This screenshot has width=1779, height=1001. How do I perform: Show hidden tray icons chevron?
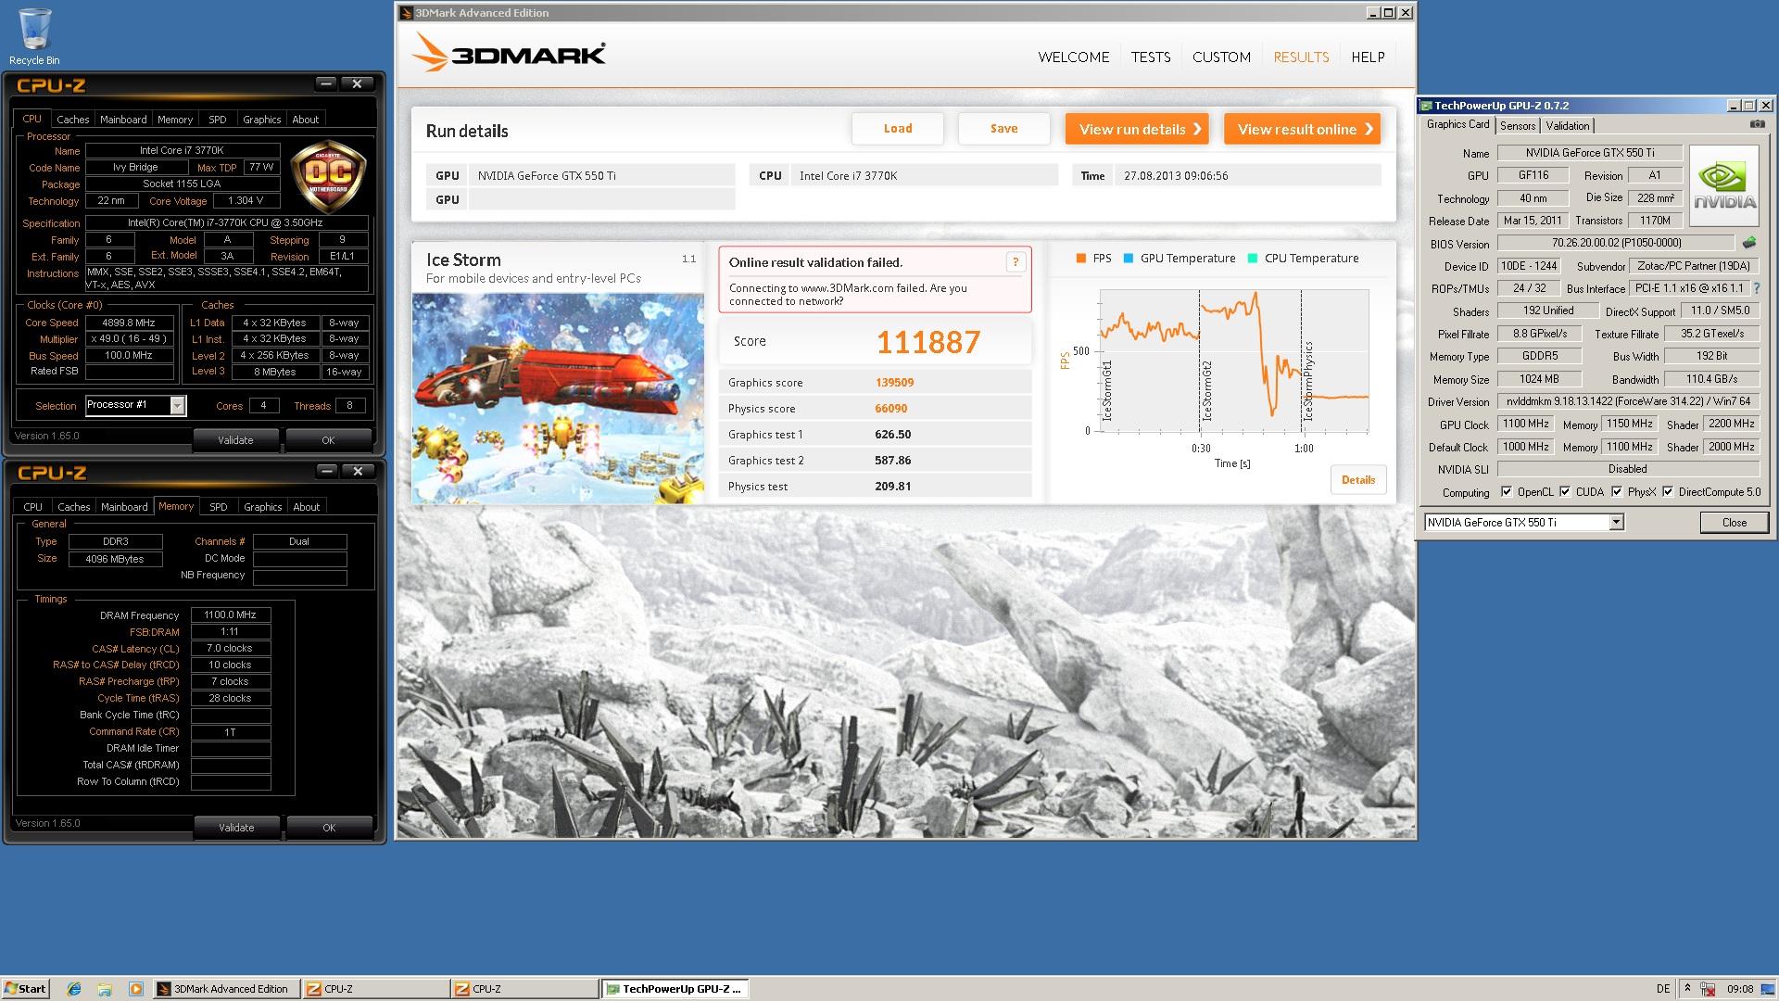pyautogui.click(x=1687, y=989)
